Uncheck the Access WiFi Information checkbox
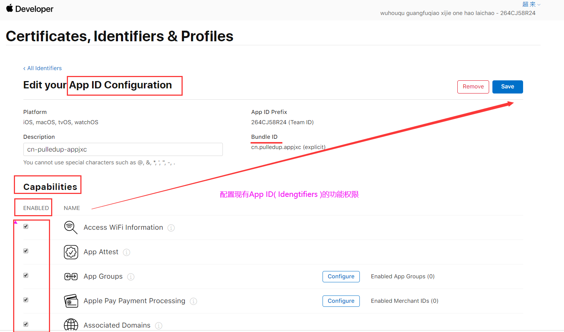Image resolution: width=564 pixels, height=332 pixels. point(26,226)
